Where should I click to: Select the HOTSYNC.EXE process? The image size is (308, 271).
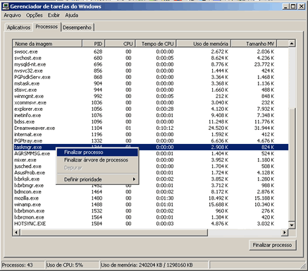(151, 224)
